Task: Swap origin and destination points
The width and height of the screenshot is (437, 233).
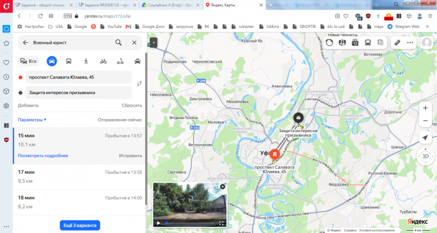Action: click(139, 83)
